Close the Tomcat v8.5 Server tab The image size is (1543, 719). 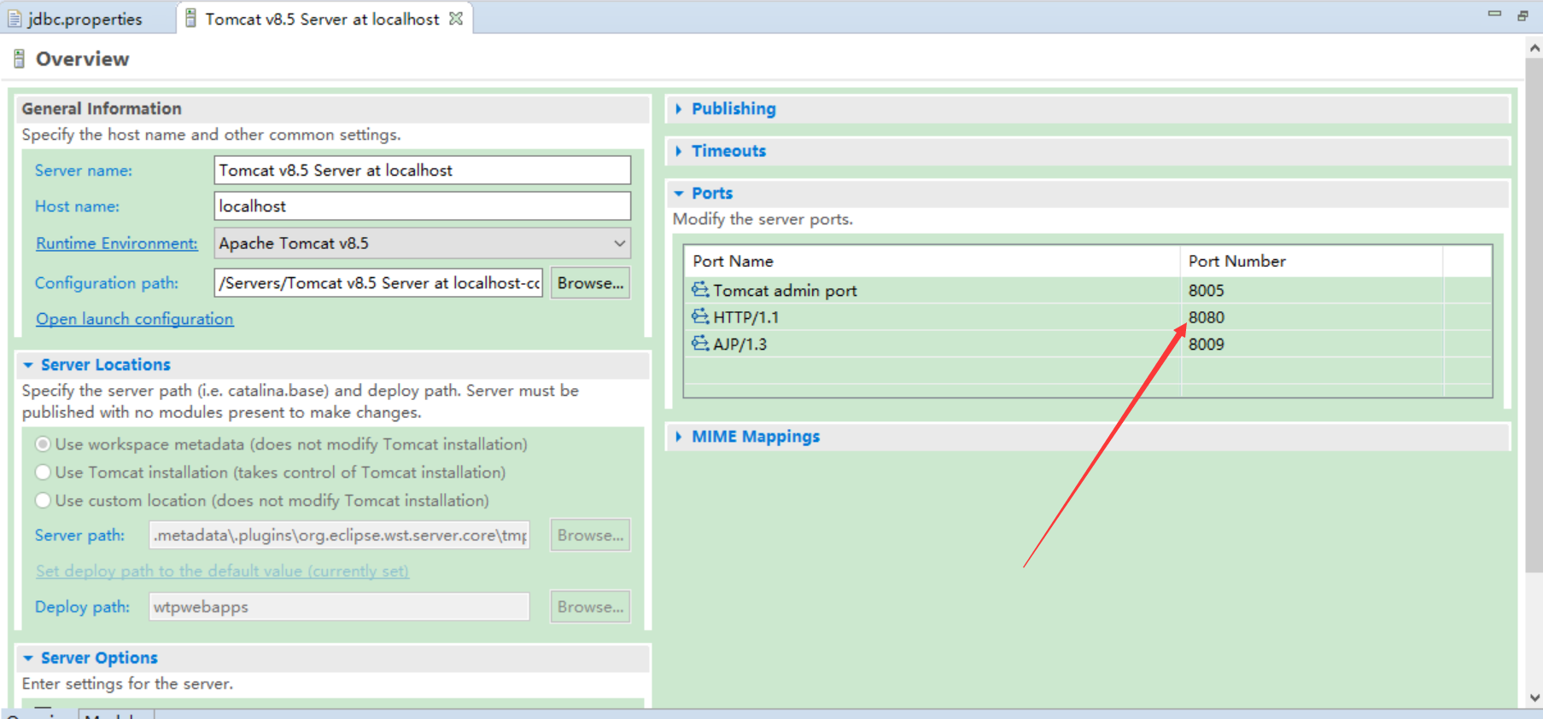point(456,18)
